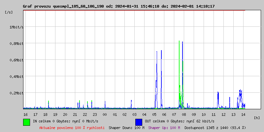Click the '12' hour marker on time axis
Viewport: 264px width, 132px height.
223,114
